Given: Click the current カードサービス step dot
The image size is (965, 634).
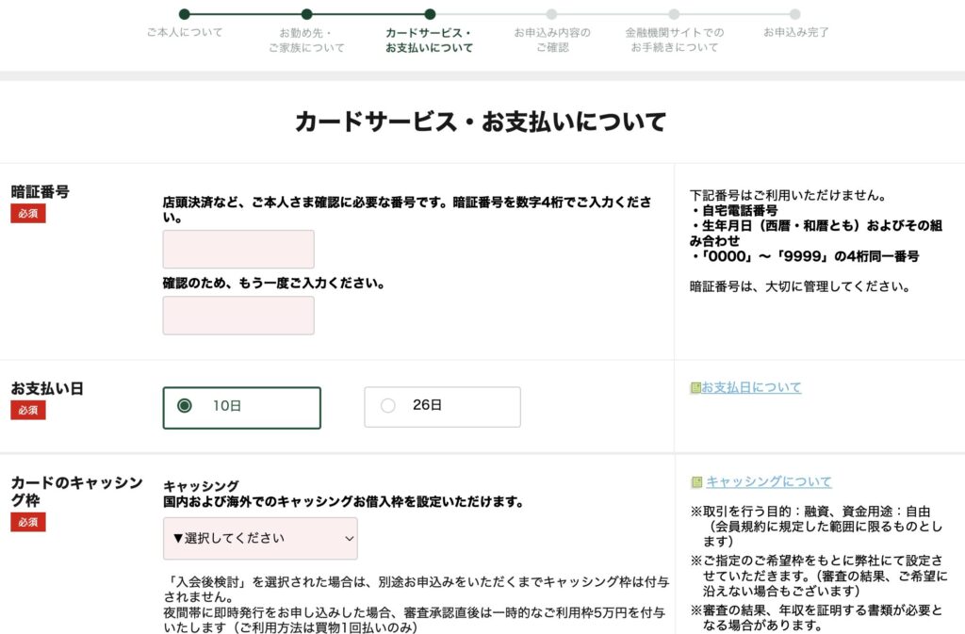Looking at the screenshot, I should (x=430, y=14).
